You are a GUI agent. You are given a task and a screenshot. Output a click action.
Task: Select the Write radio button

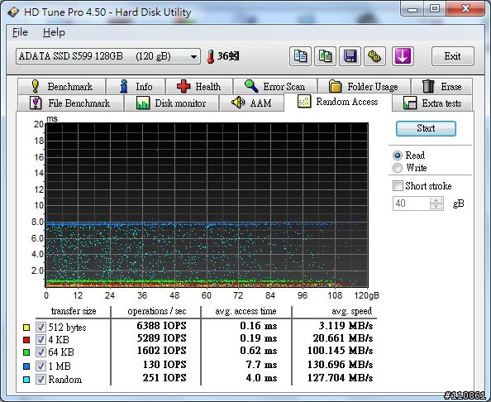pos(398,168)
